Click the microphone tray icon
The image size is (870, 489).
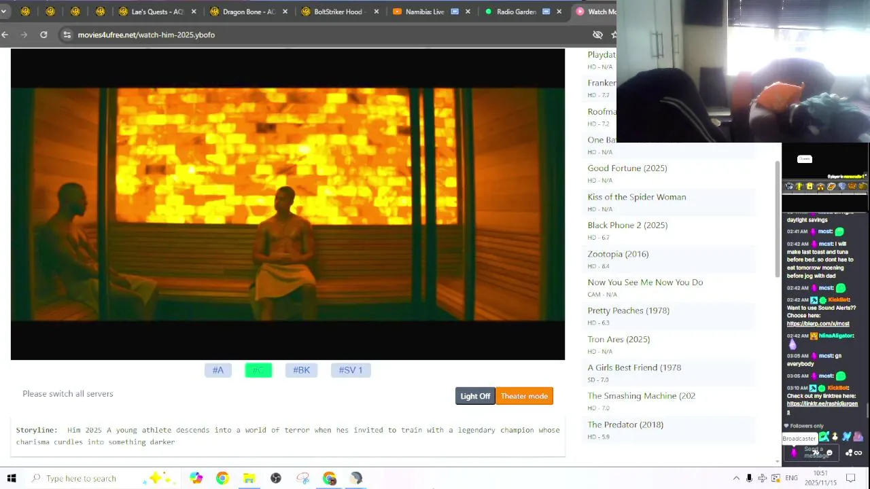[749, 478]
